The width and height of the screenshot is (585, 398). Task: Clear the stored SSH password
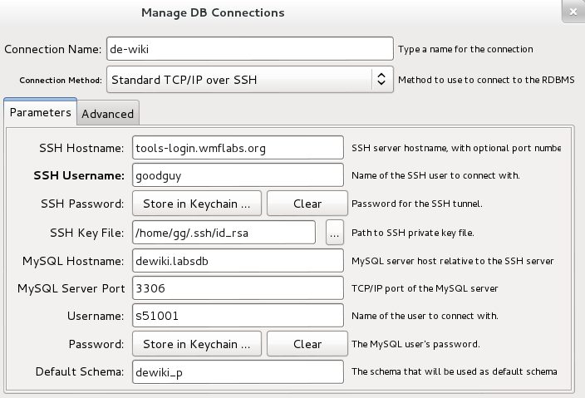(307, 204)
